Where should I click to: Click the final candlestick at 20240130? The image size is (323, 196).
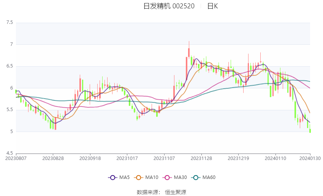point(310,129)
